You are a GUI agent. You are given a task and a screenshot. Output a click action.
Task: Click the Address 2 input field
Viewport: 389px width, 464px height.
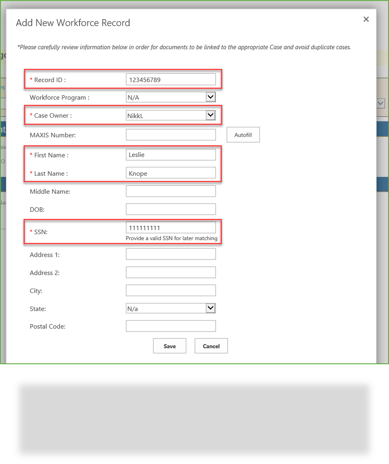point(170,272)
